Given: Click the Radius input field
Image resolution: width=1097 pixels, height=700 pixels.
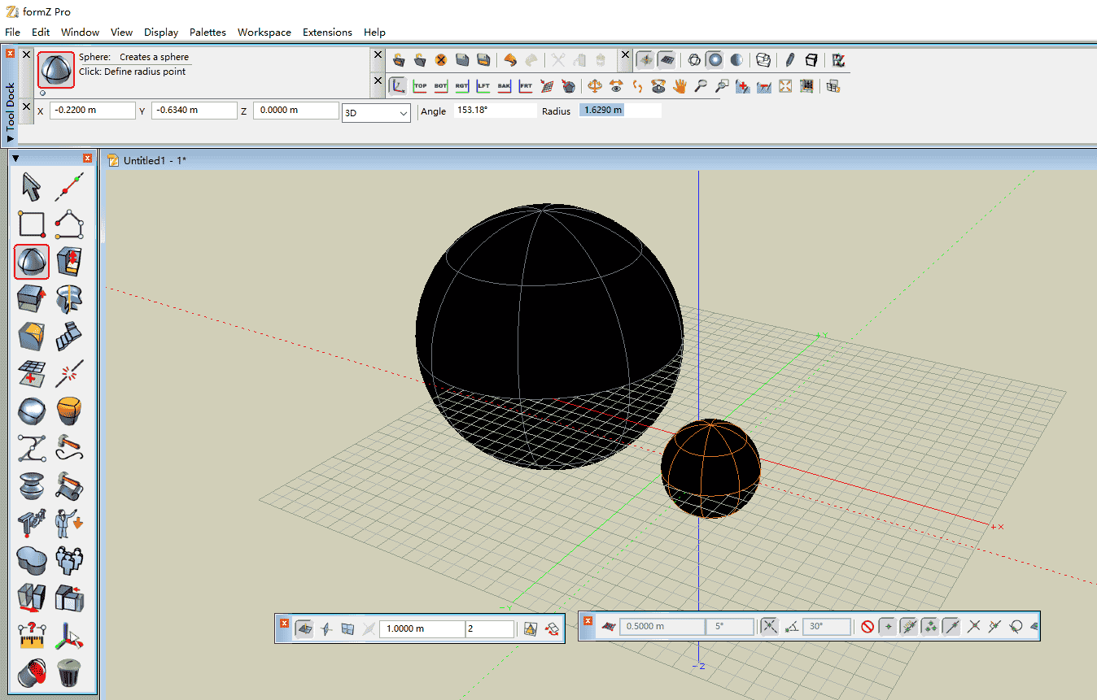Looking at the screenshot, I should tap(619, 110).
